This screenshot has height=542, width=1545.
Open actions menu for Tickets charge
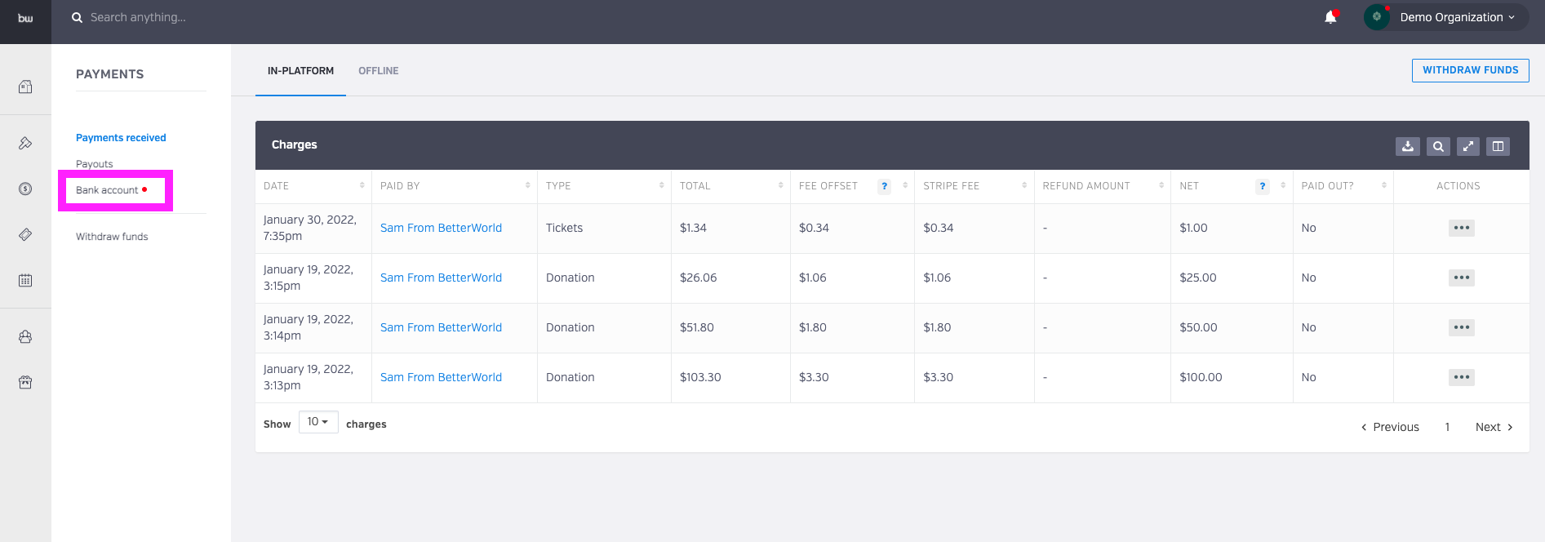[x=1461, y=228]
